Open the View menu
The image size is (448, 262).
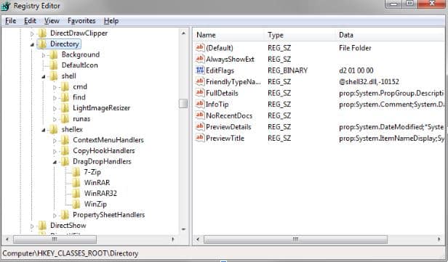tap(52, 21)
